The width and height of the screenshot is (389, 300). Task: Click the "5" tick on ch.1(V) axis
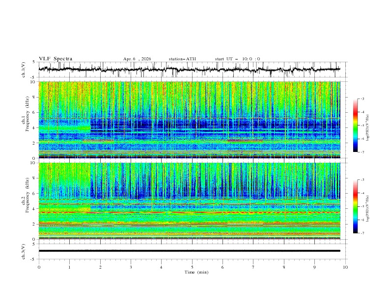(34, 62)
